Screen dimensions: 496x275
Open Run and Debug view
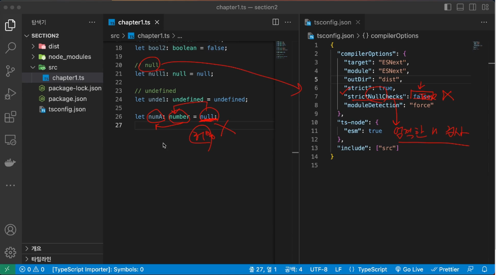[11, 94]
